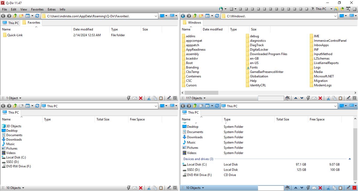Viewport: 358px width, 191px height.
Task: Click the copy icon under the C:\Windows\ pane
Action: (334, 98)
